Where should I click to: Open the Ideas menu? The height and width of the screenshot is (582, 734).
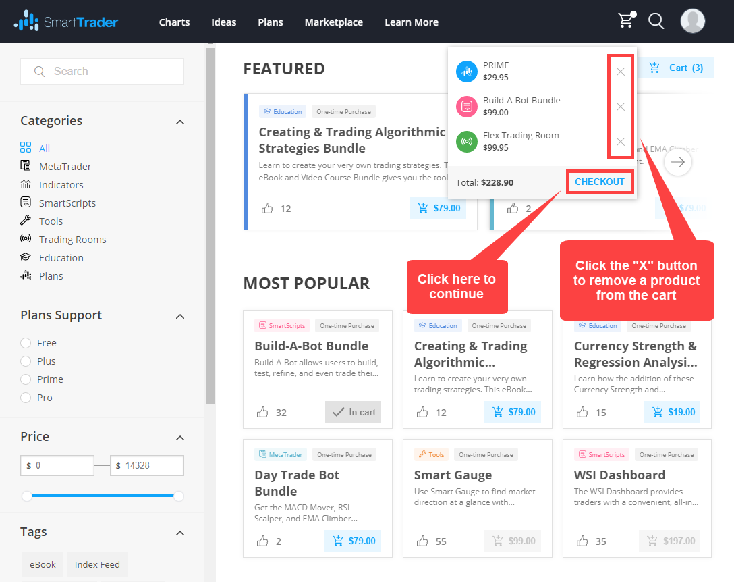tap(224, 22)
